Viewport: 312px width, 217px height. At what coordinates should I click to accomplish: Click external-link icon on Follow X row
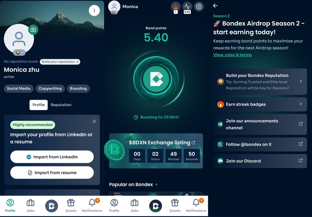pyautogui.click(x=301, y=144)
